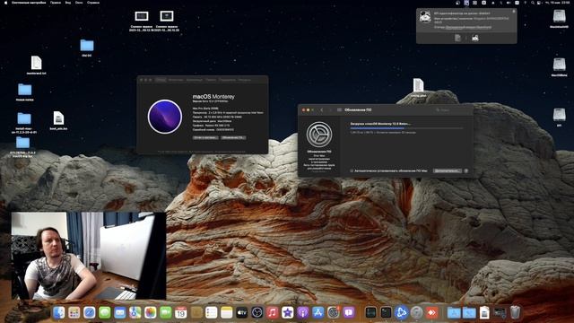Open Notes app in the Dock

(227, 312)
